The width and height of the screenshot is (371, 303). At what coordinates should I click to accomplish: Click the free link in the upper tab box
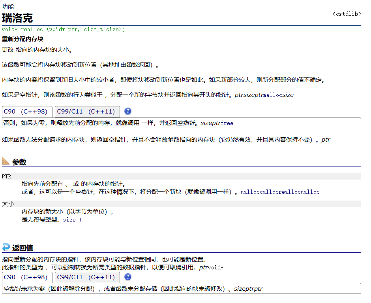(x=227, y=123)
